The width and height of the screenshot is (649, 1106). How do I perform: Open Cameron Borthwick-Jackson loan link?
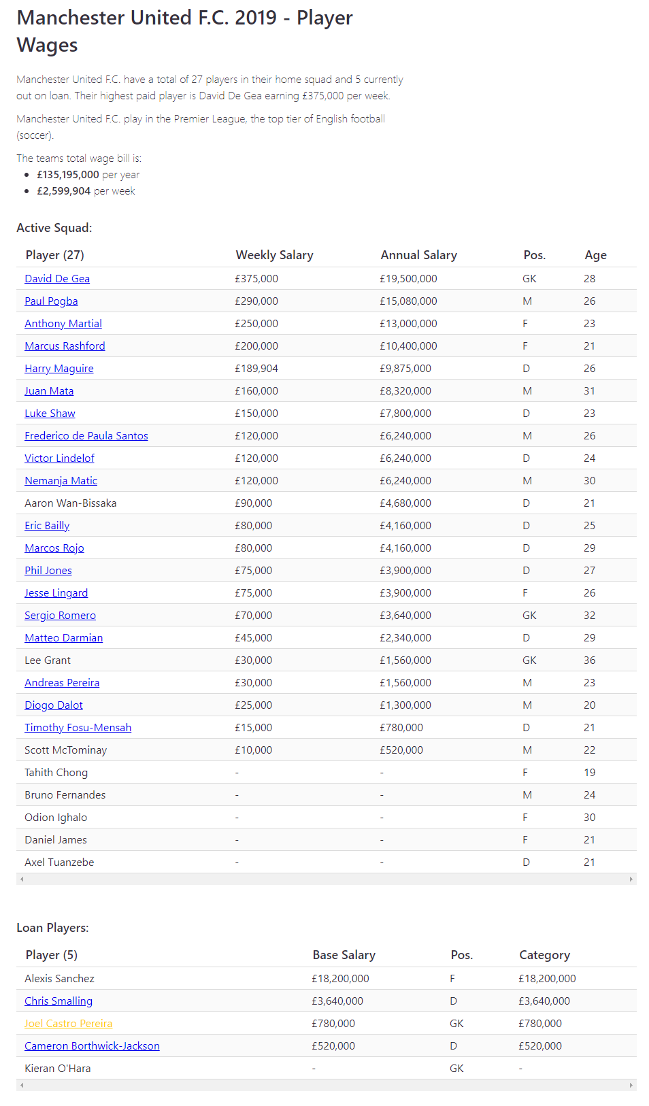point(92,1045)
